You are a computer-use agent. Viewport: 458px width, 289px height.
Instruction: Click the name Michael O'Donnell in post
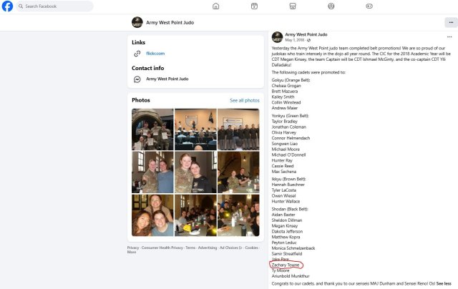288,155
